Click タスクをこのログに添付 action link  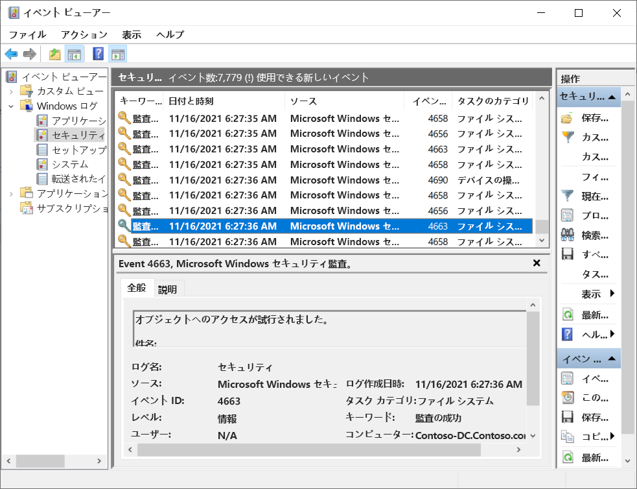coord(595,274)
